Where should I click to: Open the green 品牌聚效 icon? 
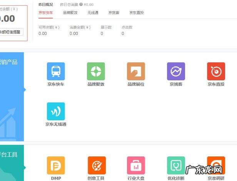pos(96,71)
